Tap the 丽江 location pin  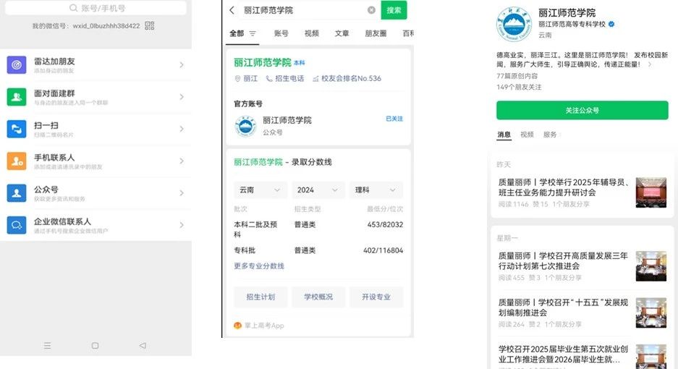(x=237, y=78)
